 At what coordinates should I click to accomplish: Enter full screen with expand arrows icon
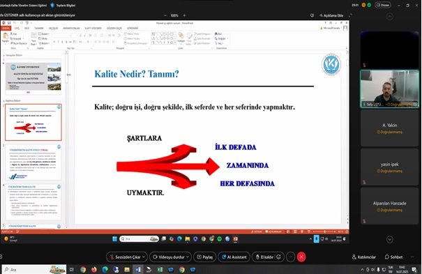[350, 15]
